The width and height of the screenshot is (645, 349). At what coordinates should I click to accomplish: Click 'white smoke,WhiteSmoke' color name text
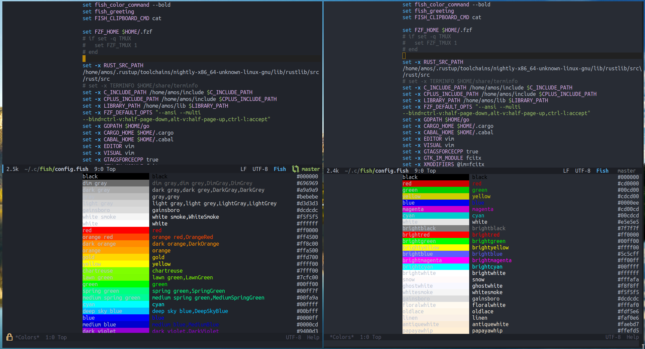click(186, 217)
